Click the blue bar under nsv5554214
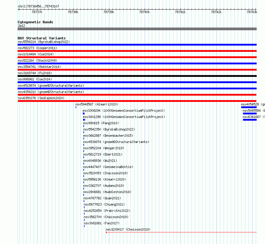The height and width of the screenshot is (244, 265). [137, 45]
